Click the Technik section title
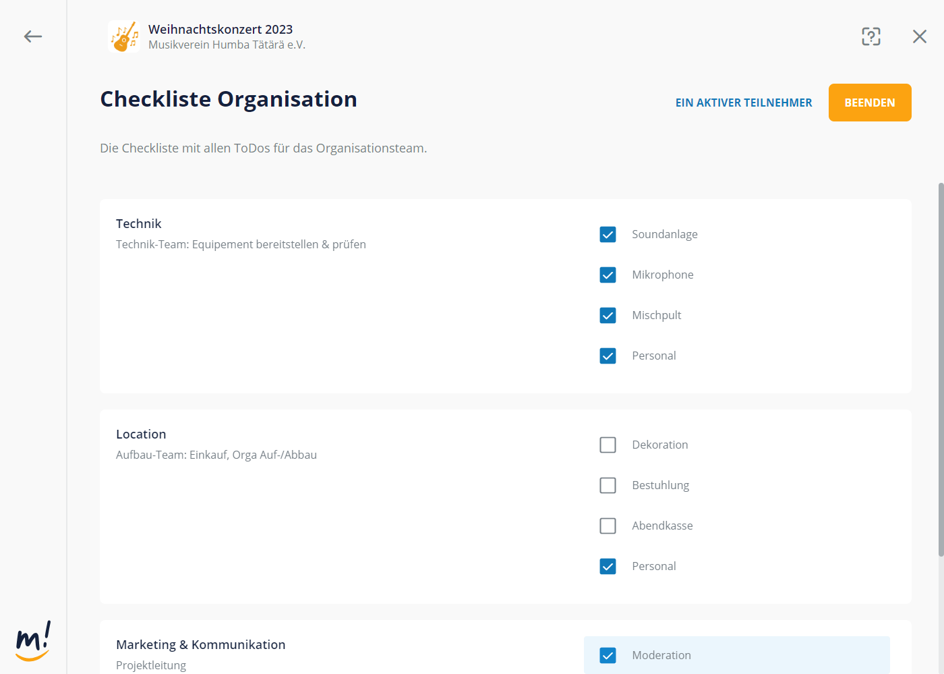944x674 pixels. (x=138, y=223)
